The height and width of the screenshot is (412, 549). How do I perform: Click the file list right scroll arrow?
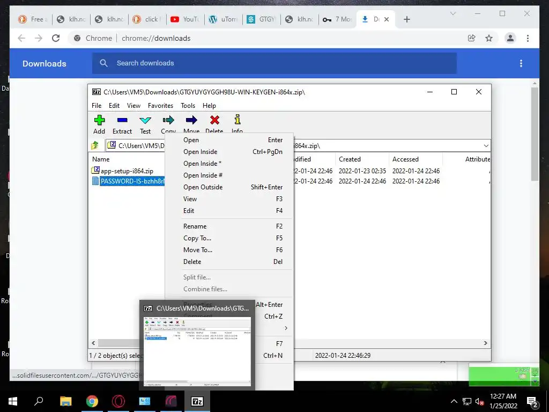click(485, 343)
